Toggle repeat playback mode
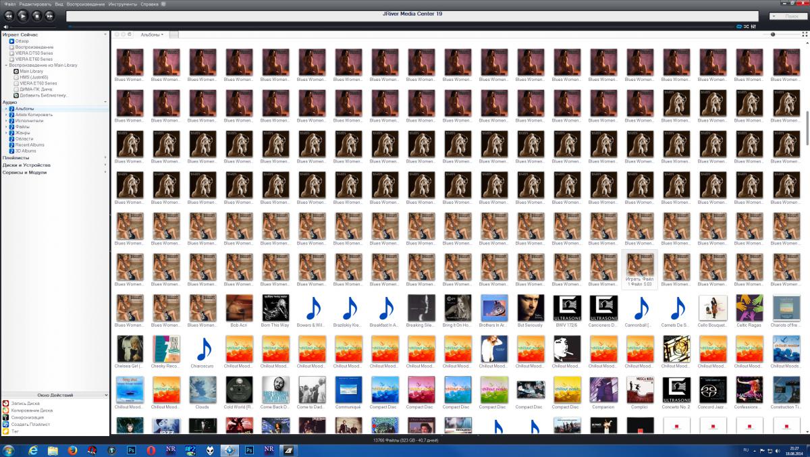This screenshot has height=457, width=810. coord(738,27)
